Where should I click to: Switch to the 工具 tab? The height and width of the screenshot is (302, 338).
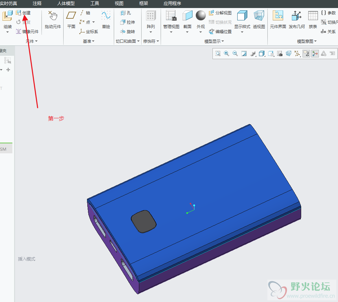(x=95, y=3)
